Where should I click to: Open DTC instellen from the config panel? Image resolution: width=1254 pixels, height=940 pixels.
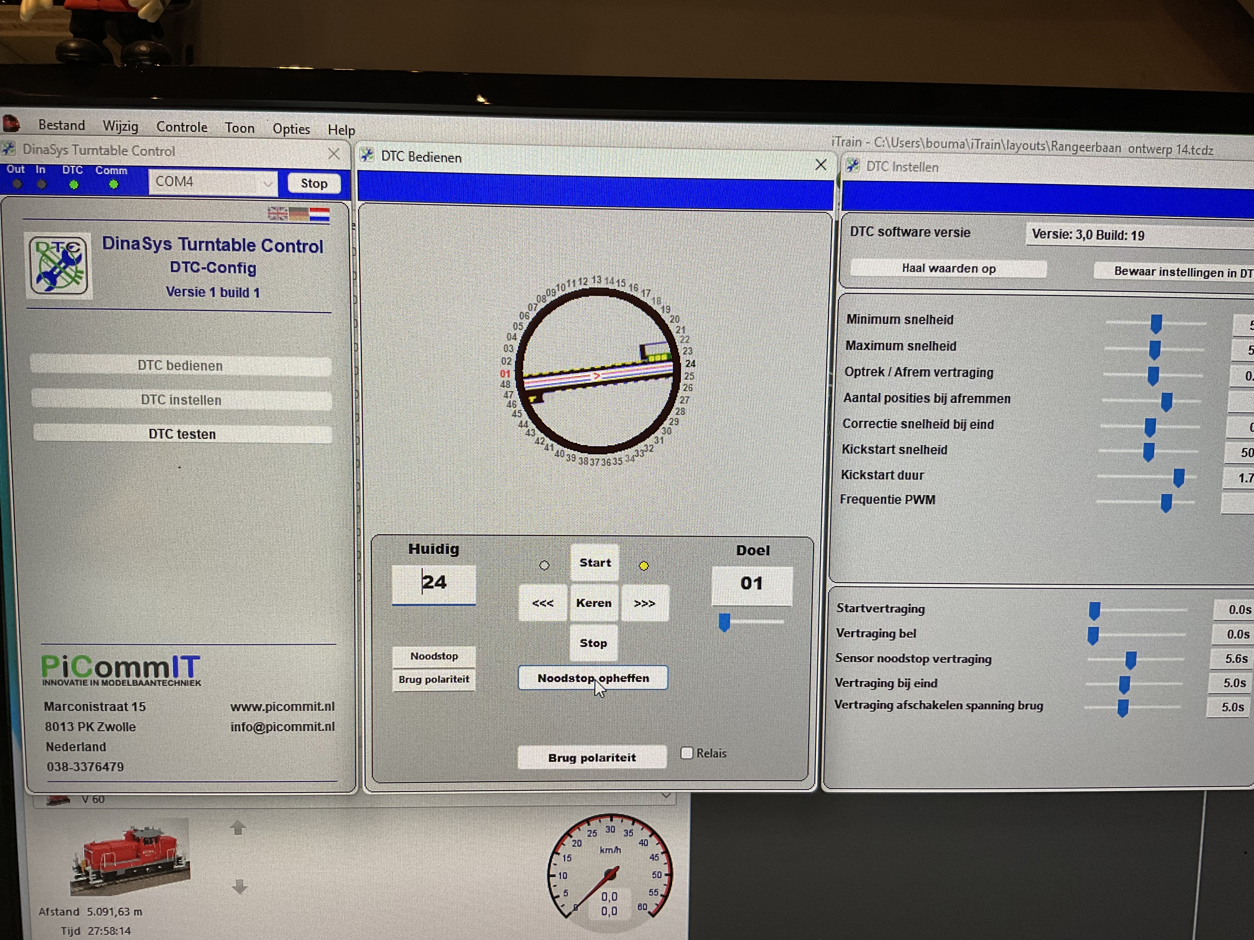(x=181, y=400)
